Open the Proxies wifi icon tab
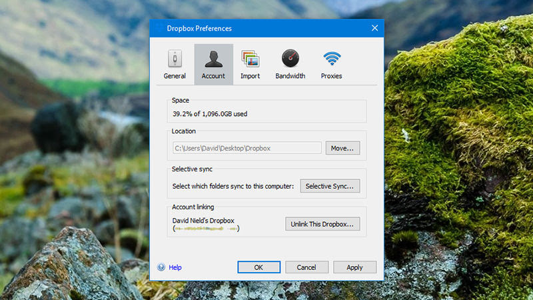 click(332, 59)
